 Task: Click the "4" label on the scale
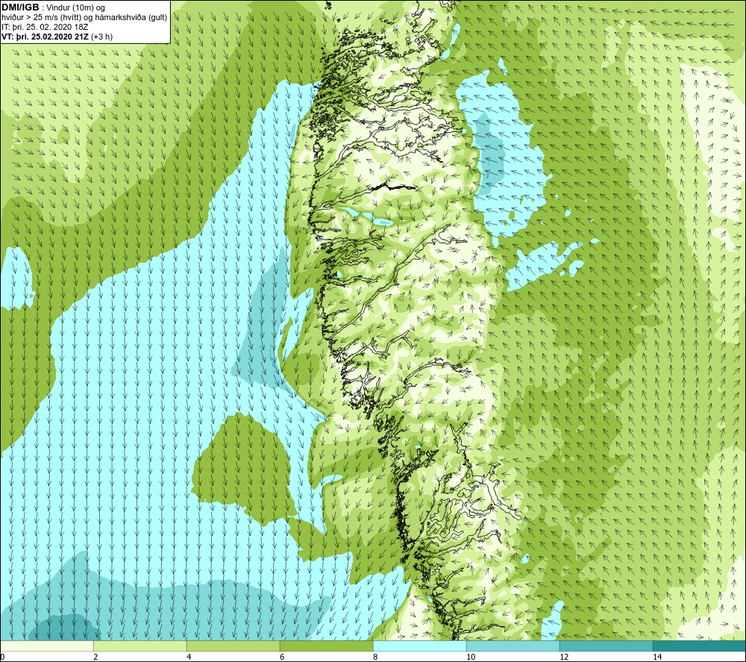189,658
